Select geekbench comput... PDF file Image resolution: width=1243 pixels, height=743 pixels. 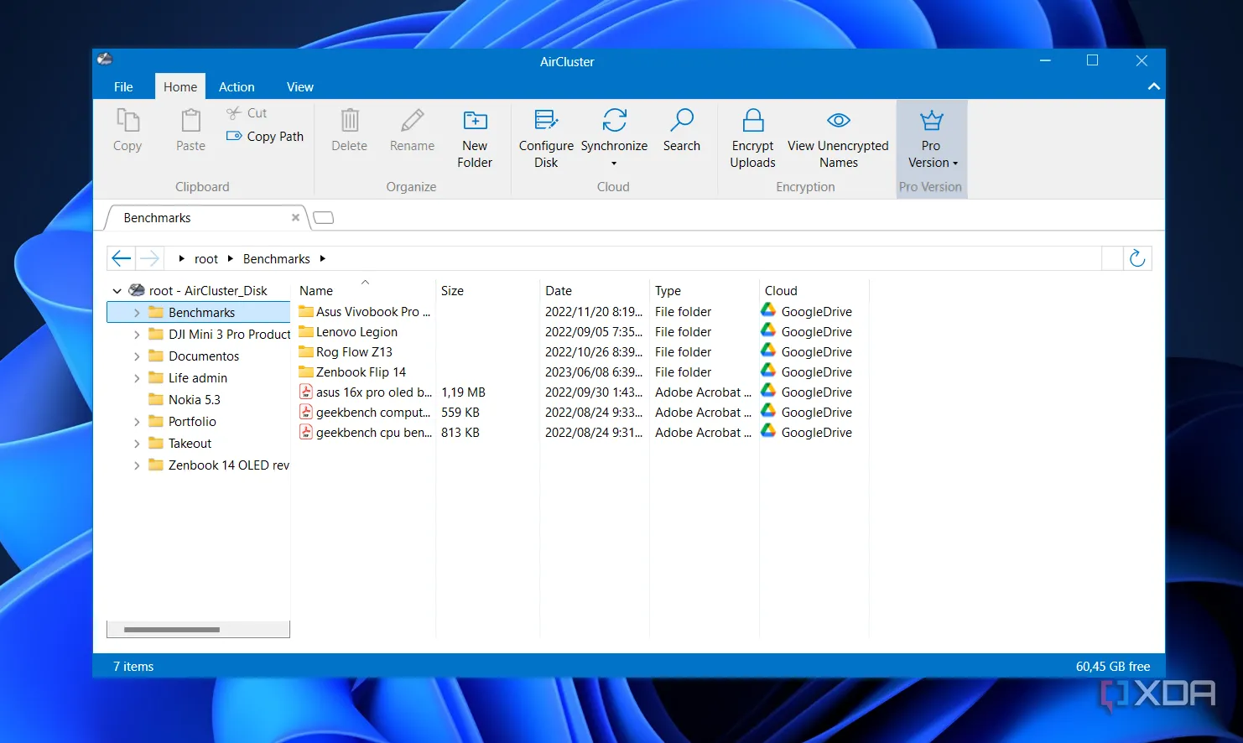pos(365,413)
